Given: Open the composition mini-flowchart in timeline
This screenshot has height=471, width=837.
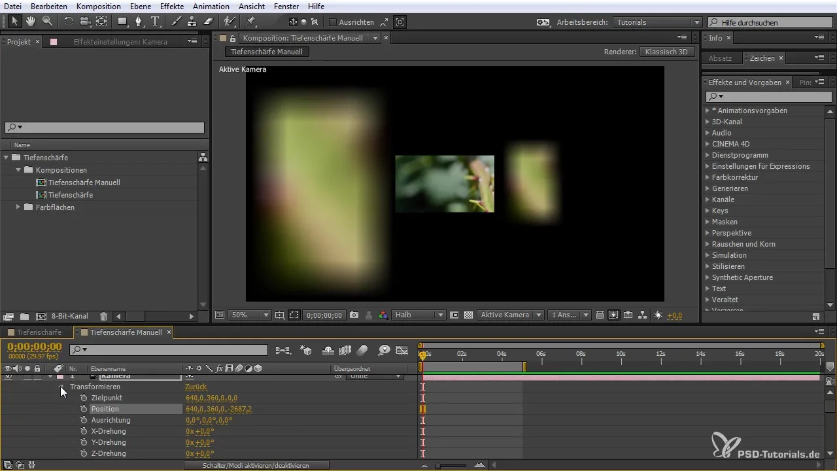Looking at the screenshot, I should point(283,351).
